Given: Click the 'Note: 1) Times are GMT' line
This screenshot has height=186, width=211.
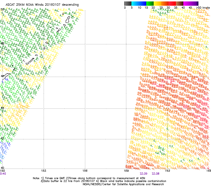Looking at the screenshot, I should pyautogui.click(x=89, y=178).
